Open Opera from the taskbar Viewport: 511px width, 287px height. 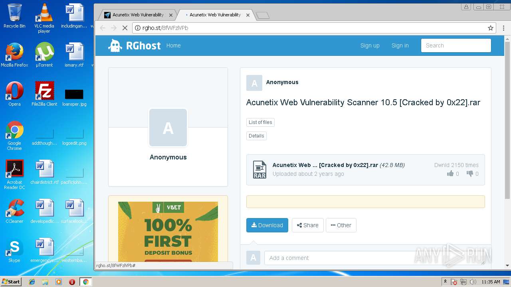coord(72,282)
